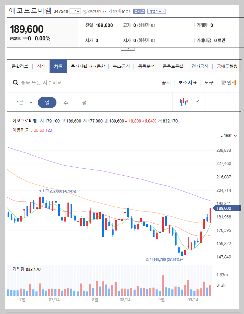Open the 도구 chart tools menu
The width and height of the screenshot is (244, 314).
(209, 83)
